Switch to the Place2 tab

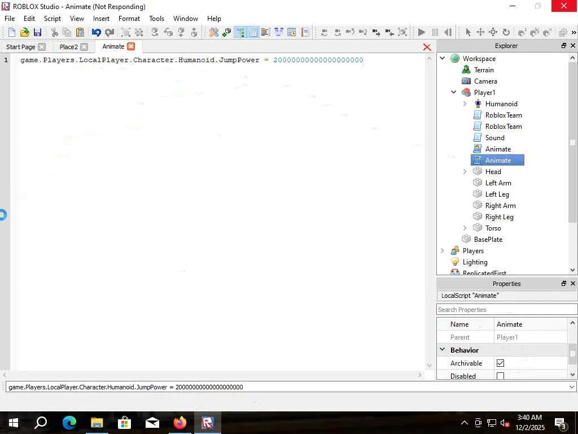tap(68, 47)
